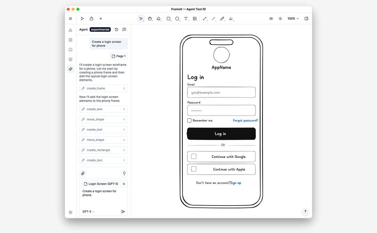Pick the Eraser tool
The width and height of the screenshot is (377, 233).
[x=159, y=19]
